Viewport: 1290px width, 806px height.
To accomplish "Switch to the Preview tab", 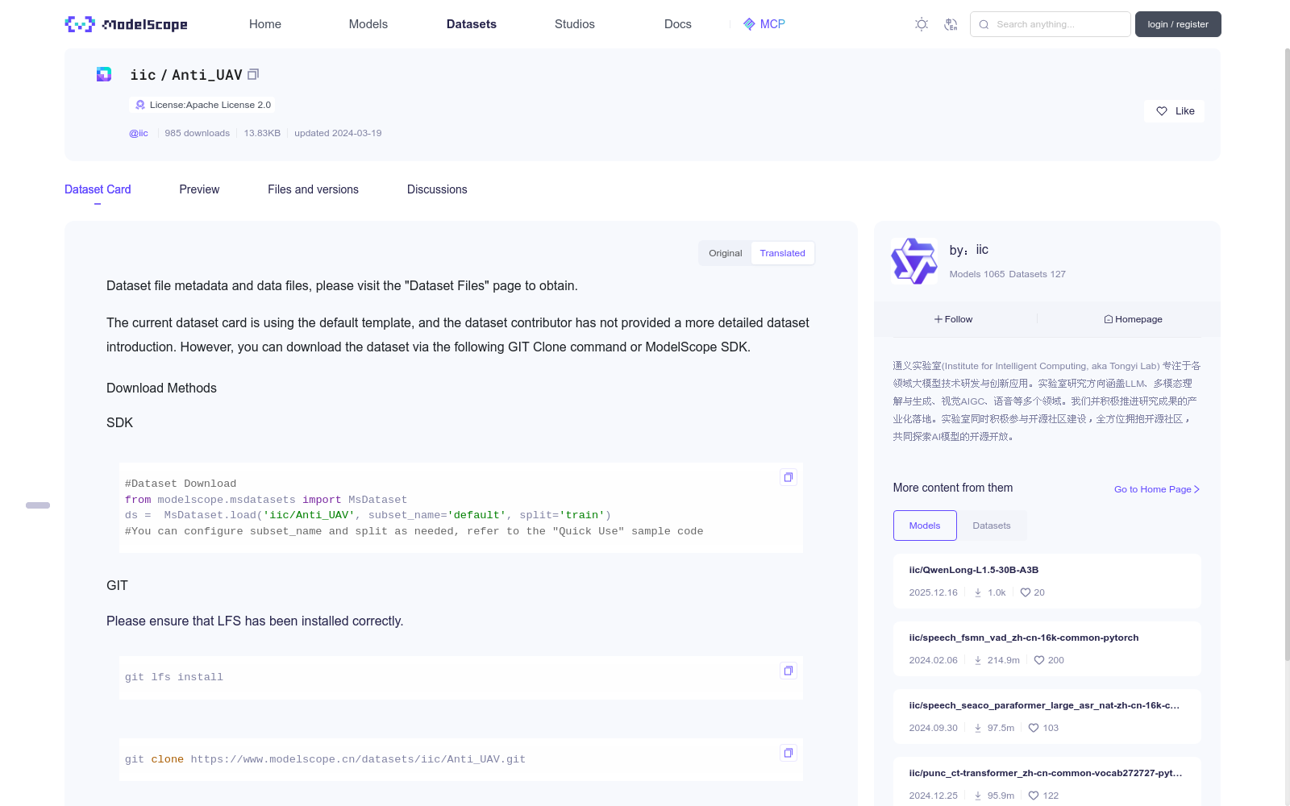I will click(199, 189).
